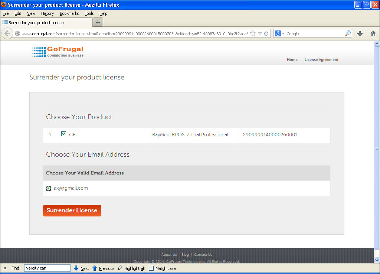
Task: Restore down the Firefox window
Action: point(366,5)
